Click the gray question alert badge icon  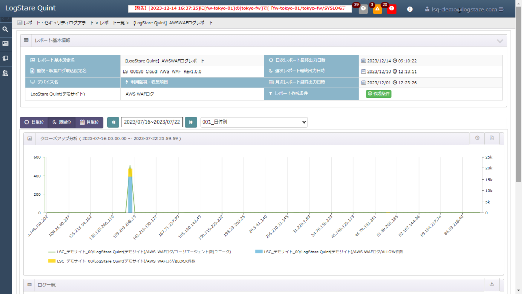tap(363, 9)
